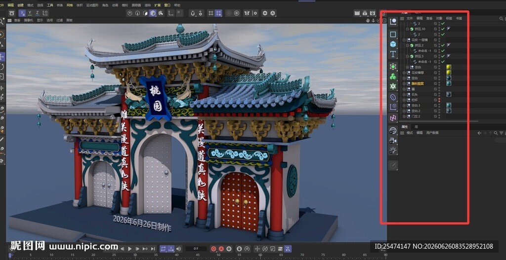Toggle loop playback mode button
506x260 pixels.
click(163, 249)
